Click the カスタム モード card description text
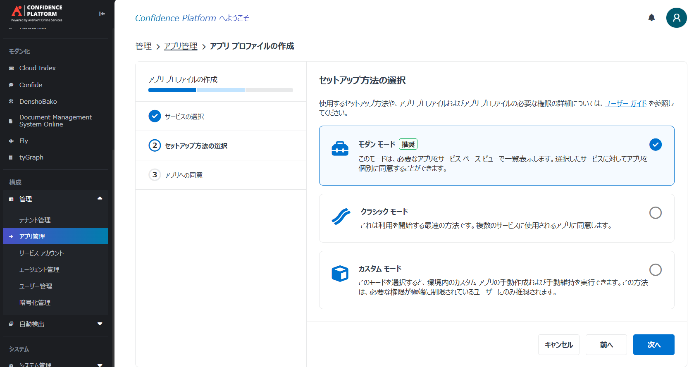Image resolution: width=694 pixels, height=367 pixels. point(503,287)
